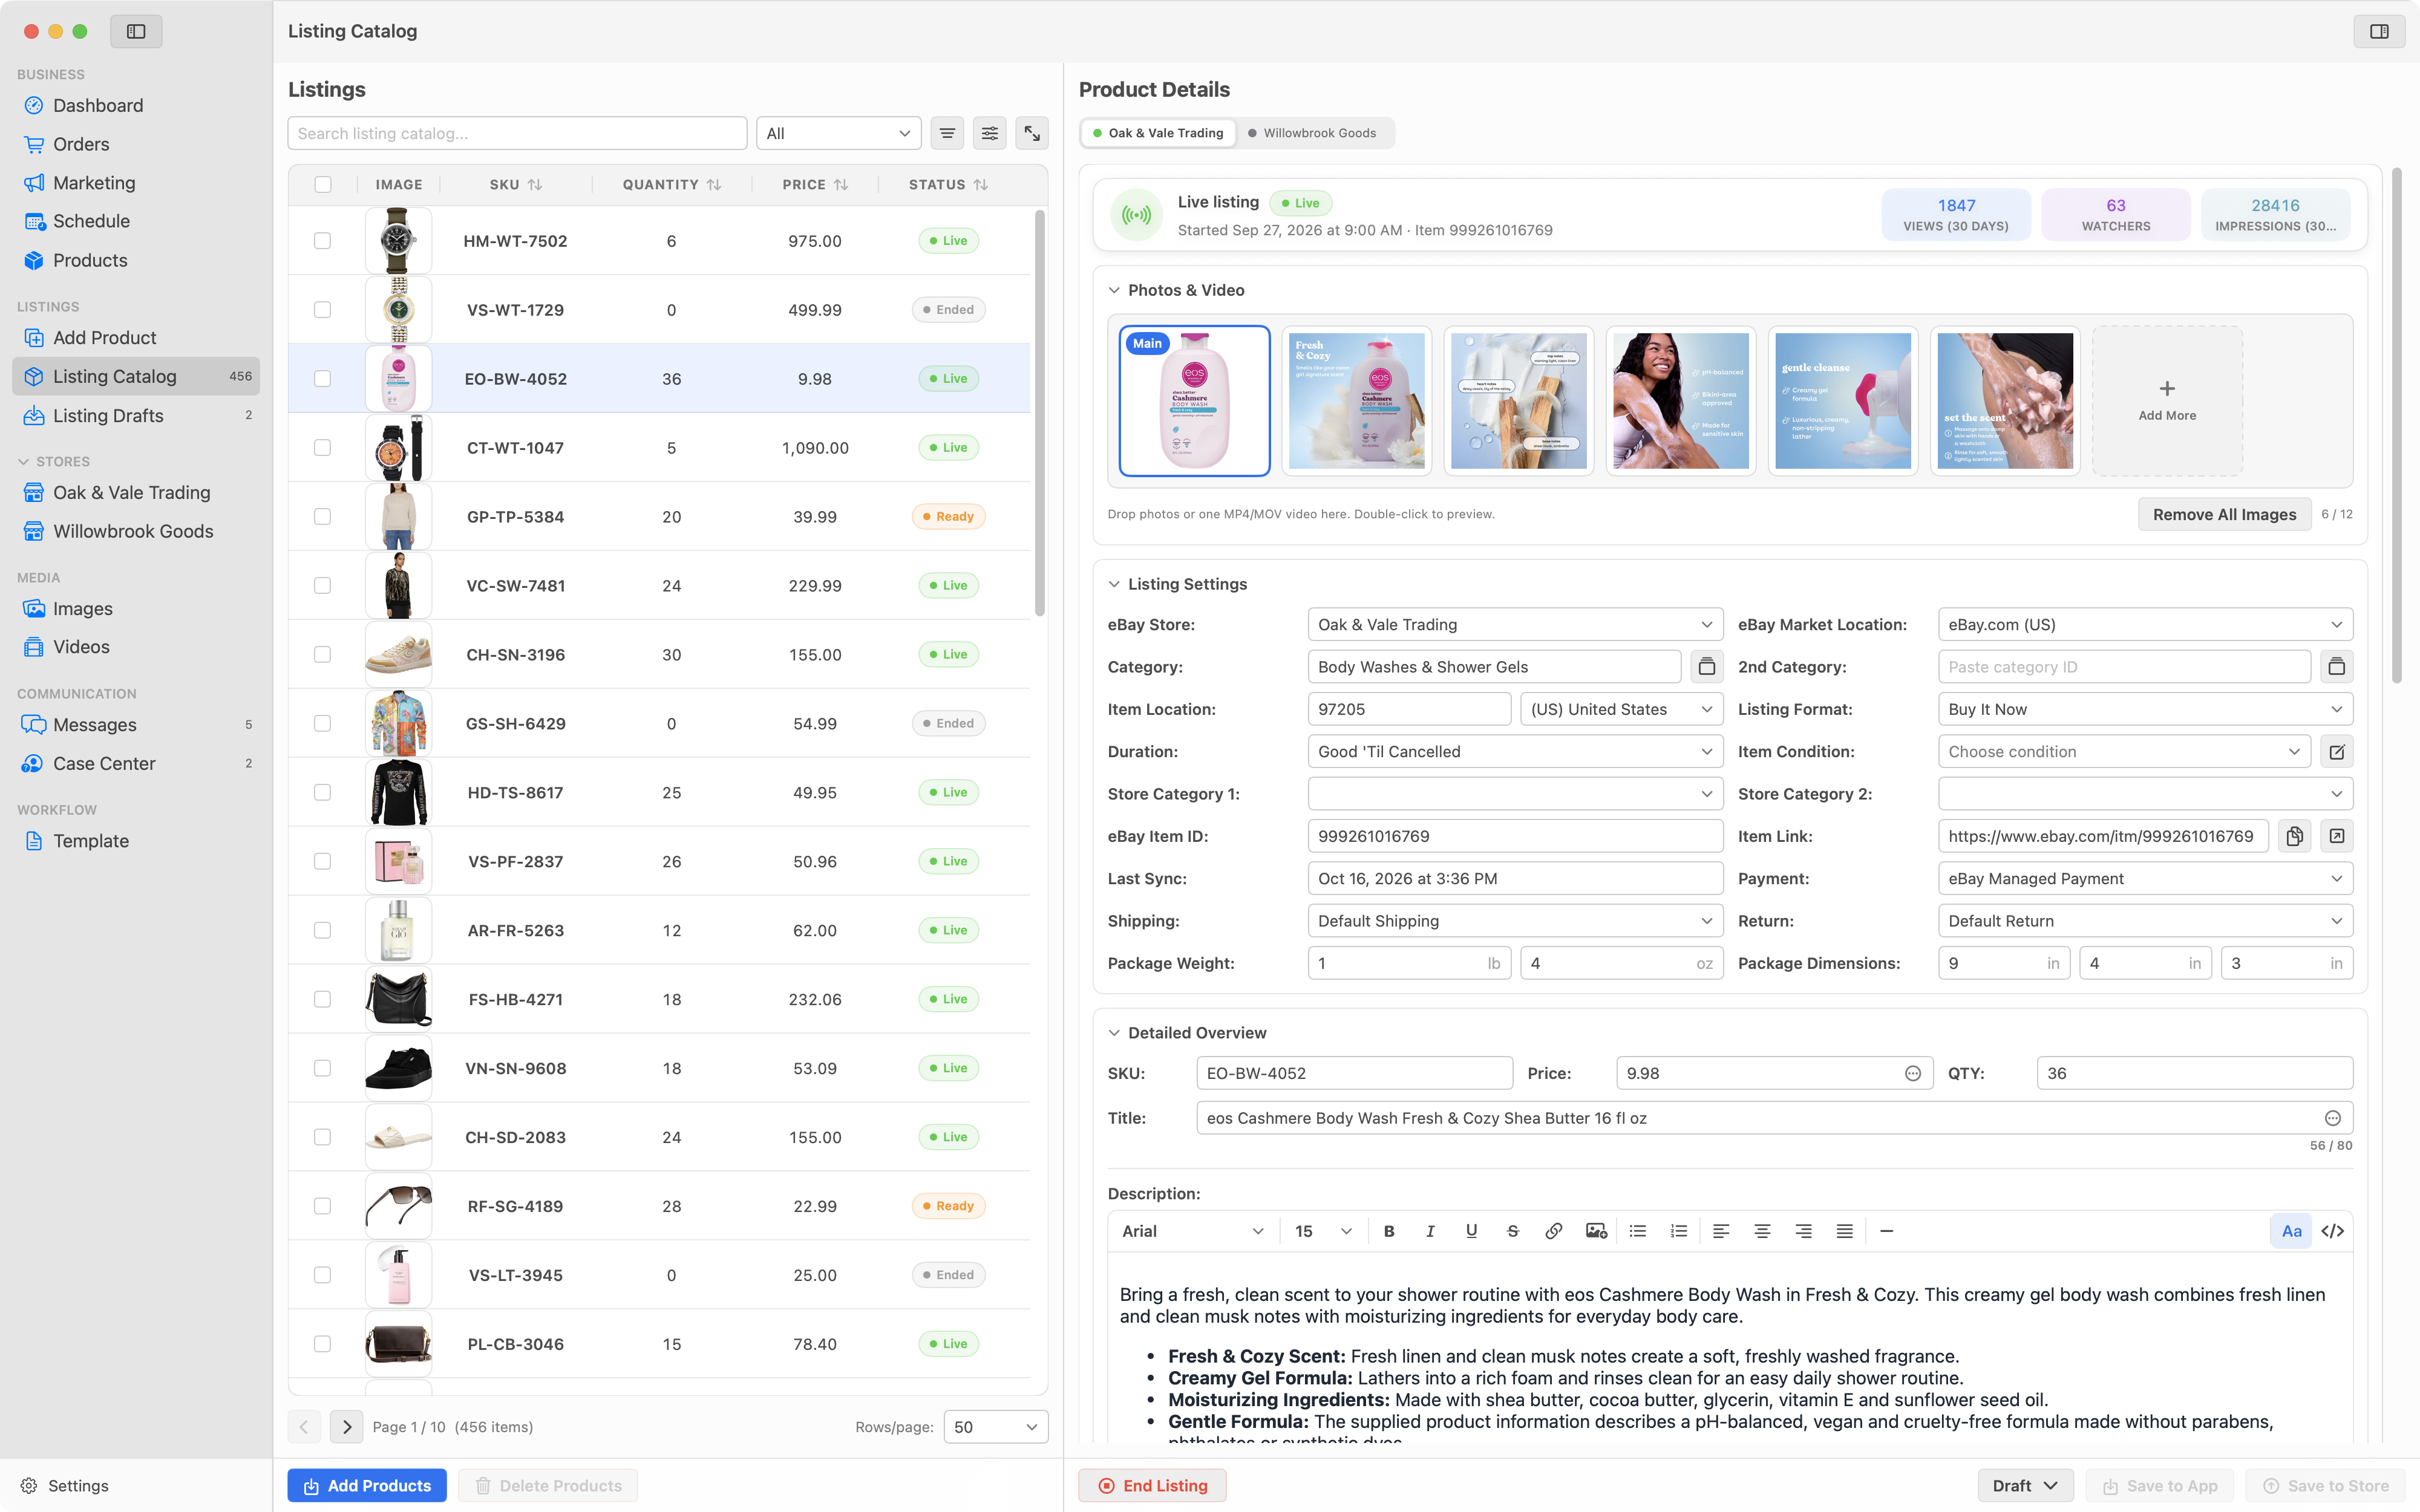The height and width of the screenshot is (1512, 2420).
Task: Switch description to HTML code view
Action: (2333, 1231)
